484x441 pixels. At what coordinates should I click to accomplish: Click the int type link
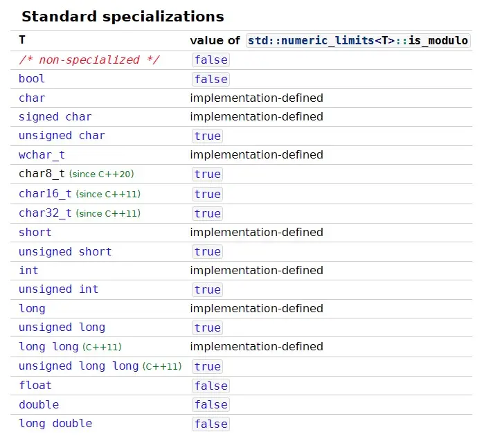pyautogui.click(x=28, y=270)
